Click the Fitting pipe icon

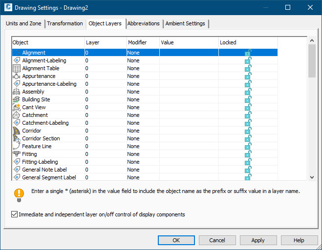pos(17,154)
